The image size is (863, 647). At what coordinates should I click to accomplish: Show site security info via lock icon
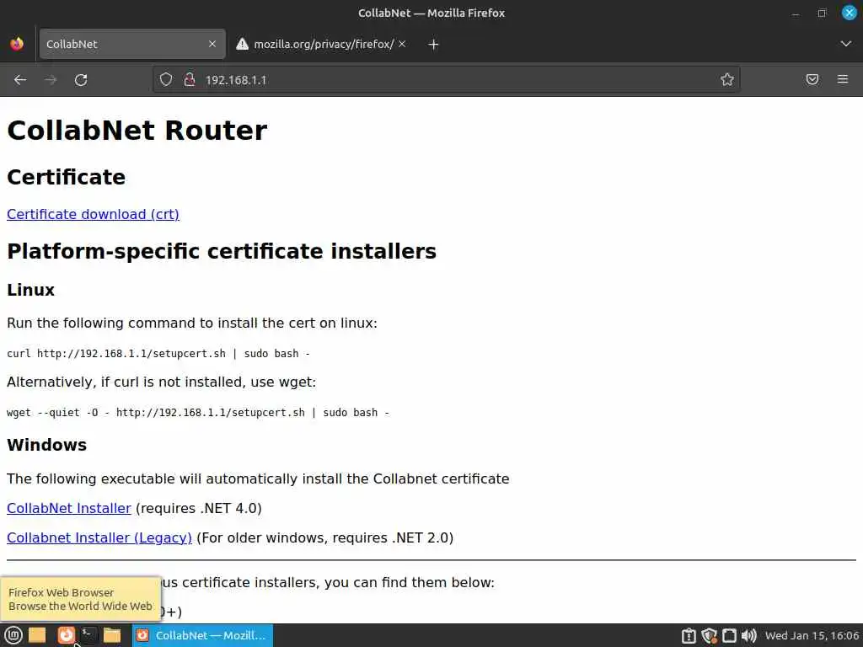pos(190,80)
